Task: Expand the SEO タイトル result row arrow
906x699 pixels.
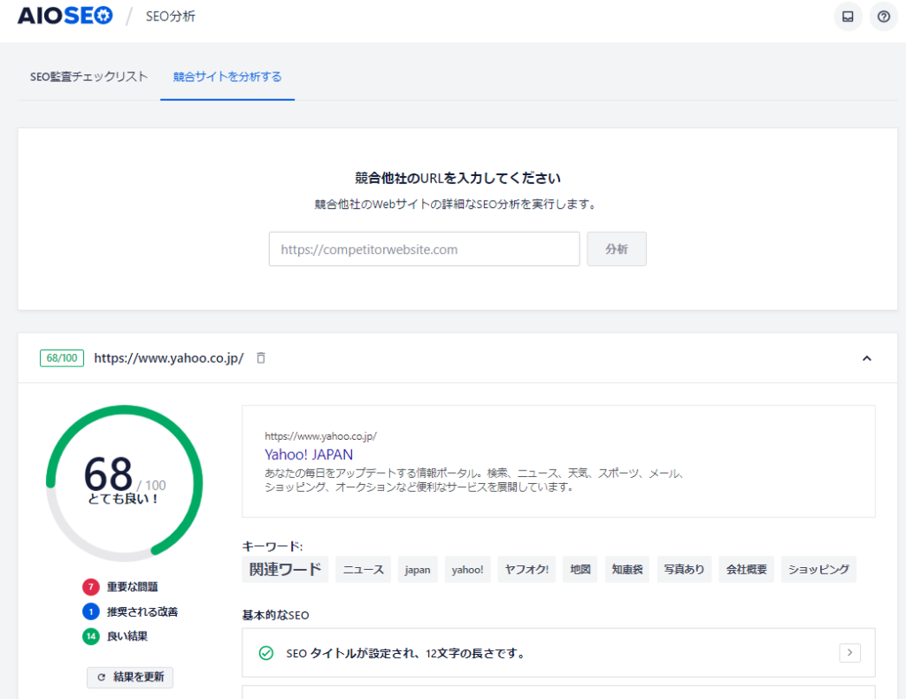Action: 849,653
